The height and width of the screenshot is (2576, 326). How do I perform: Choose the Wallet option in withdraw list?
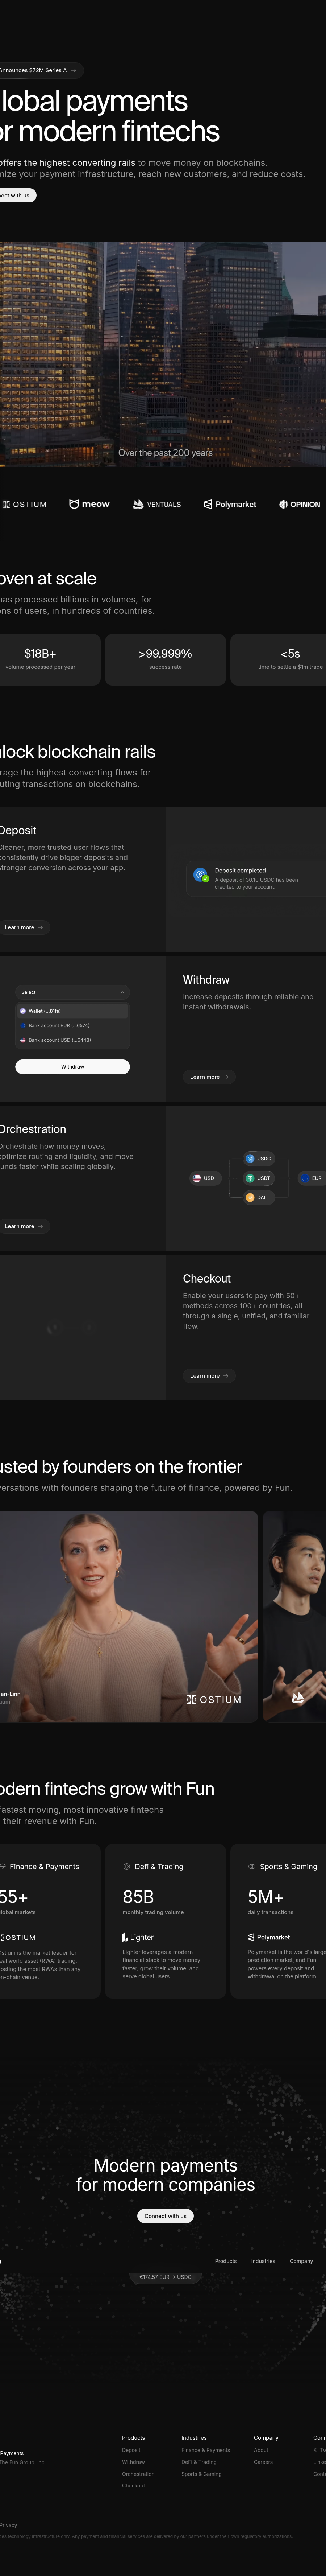(x=72, y=1011)
